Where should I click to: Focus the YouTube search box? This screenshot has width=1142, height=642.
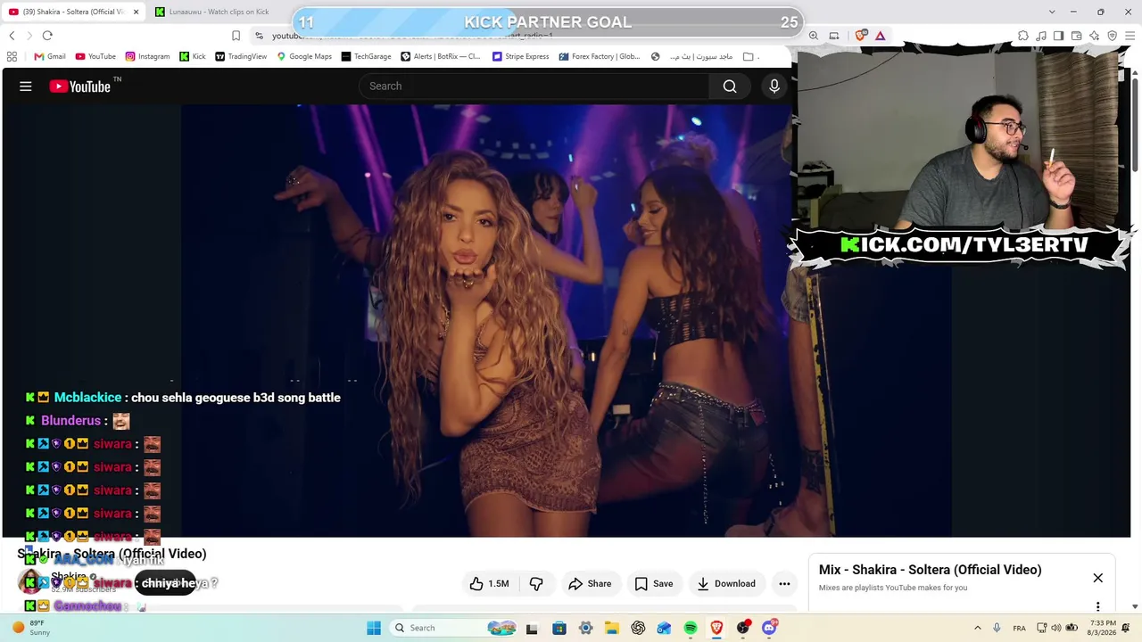coord(535,86)
